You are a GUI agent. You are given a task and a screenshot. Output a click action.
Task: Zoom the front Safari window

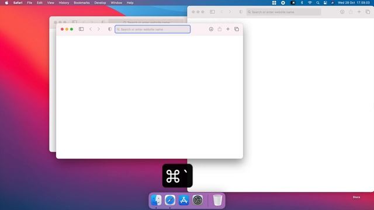[71, 29]
